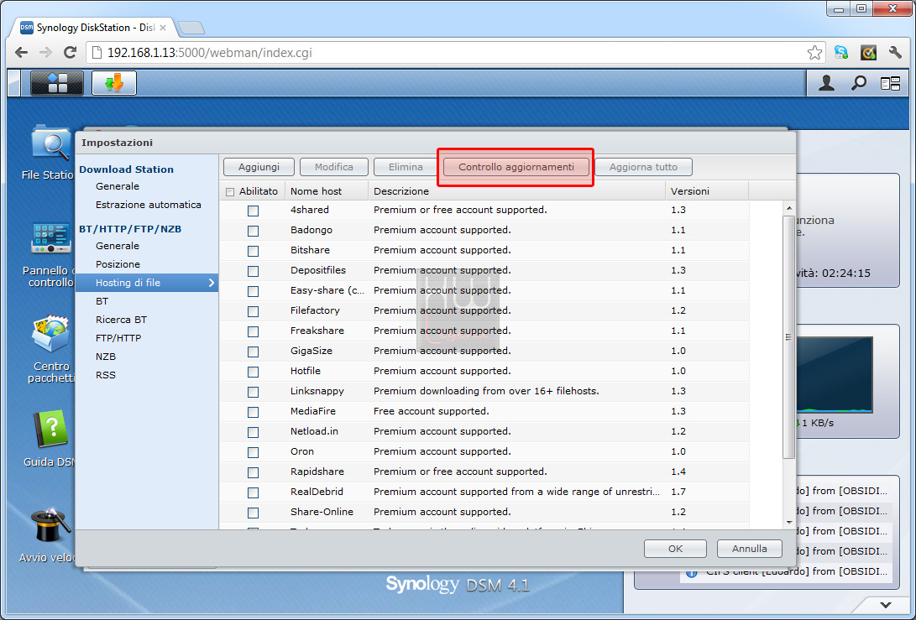Screen dimensions: 916x620
Task: Open Chrome's wrench settings menu
Action: click(x=895, y=53)
